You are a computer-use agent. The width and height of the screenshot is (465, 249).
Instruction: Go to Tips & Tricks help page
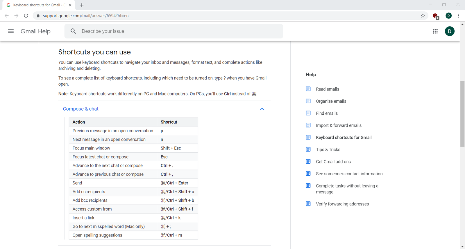pyautogui.click(x=328, y=149)
